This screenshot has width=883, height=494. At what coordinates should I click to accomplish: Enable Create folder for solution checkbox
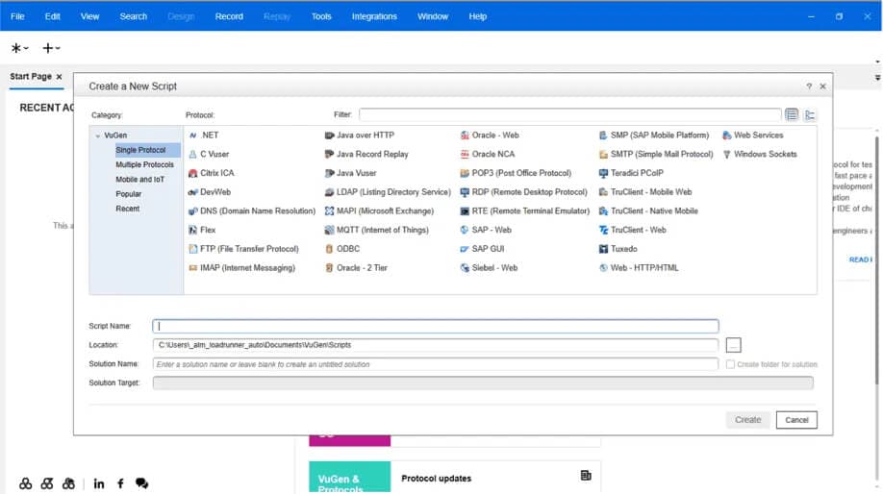(731, 364)
